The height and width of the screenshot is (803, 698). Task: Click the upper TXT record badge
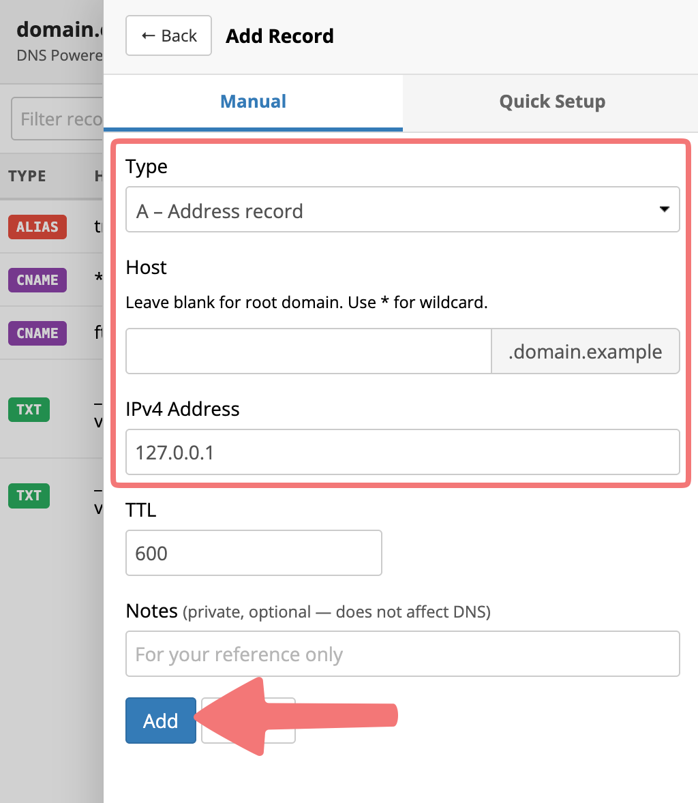click(x=29, y=409)
